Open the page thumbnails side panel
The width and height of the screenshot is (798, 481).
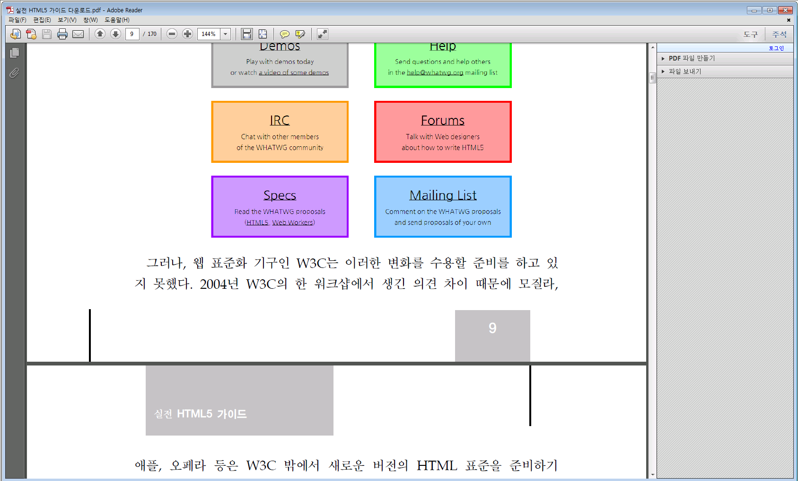[15, 53]
